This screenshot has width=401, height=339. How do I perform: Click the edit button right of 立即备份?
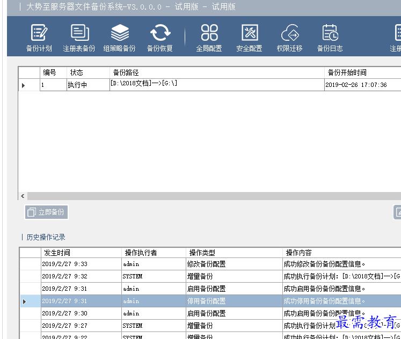tap(397, 212)
